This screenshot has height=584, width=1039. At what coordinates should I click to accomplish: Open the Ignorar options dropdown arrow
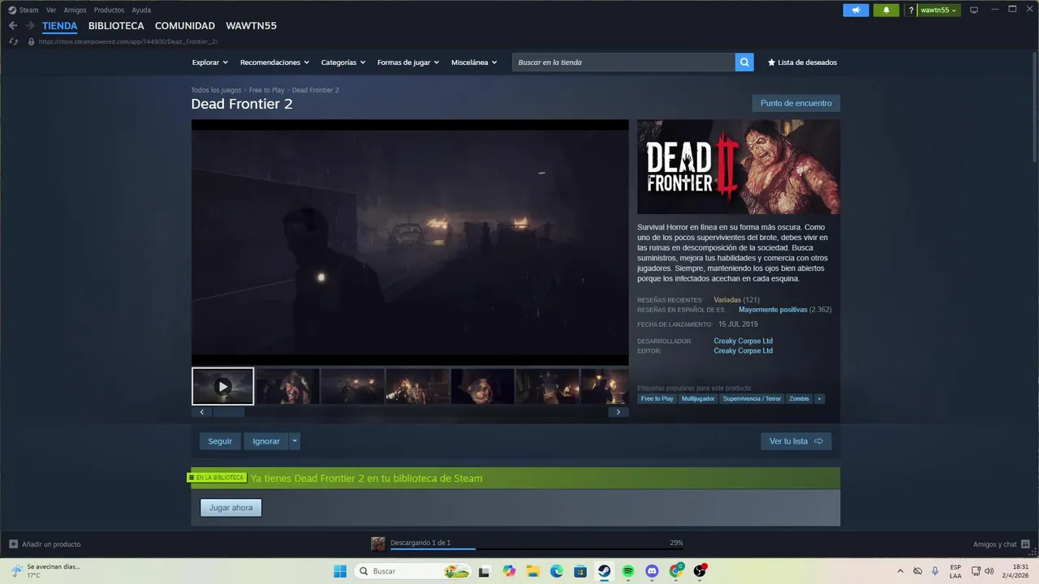295,441
